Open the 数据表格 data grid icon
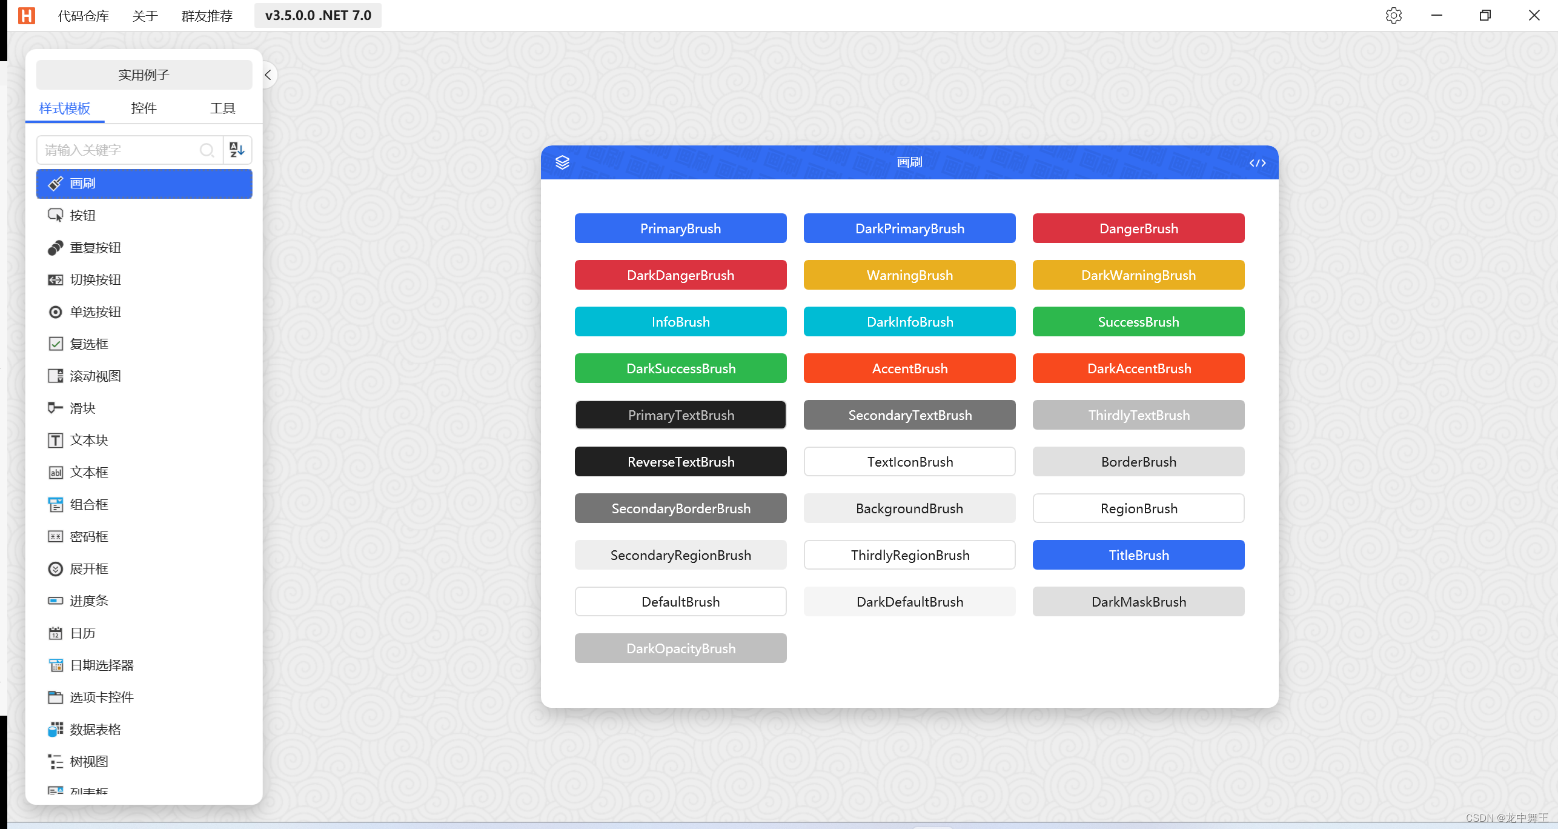Screen dimensions: 1558x829 pos(55,729)
